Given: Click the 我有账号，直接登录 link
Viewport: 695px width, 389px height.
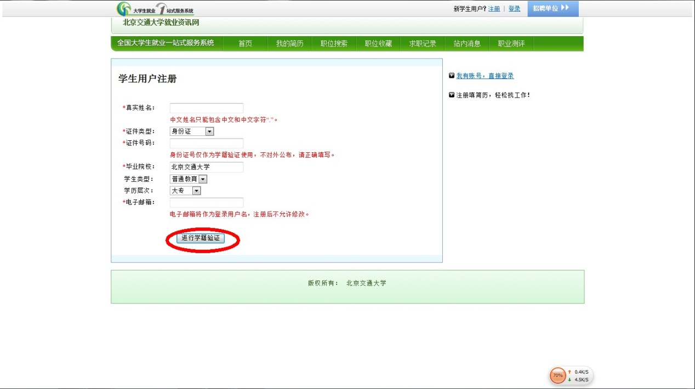Looking at the screenshot, I should point(485,76).
